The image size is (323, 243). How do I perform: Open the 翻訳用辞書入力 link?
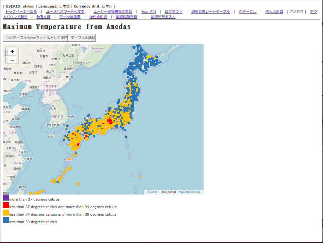pyautogui.click(x=163, y=17)
